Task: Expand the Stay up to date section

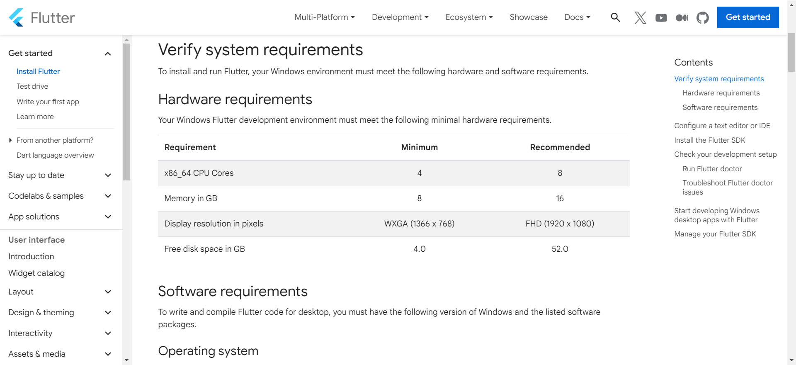Action: 108,175
